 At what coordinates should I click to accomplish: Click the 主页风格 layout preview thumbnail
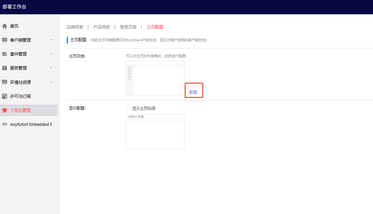tap(155, 78)
